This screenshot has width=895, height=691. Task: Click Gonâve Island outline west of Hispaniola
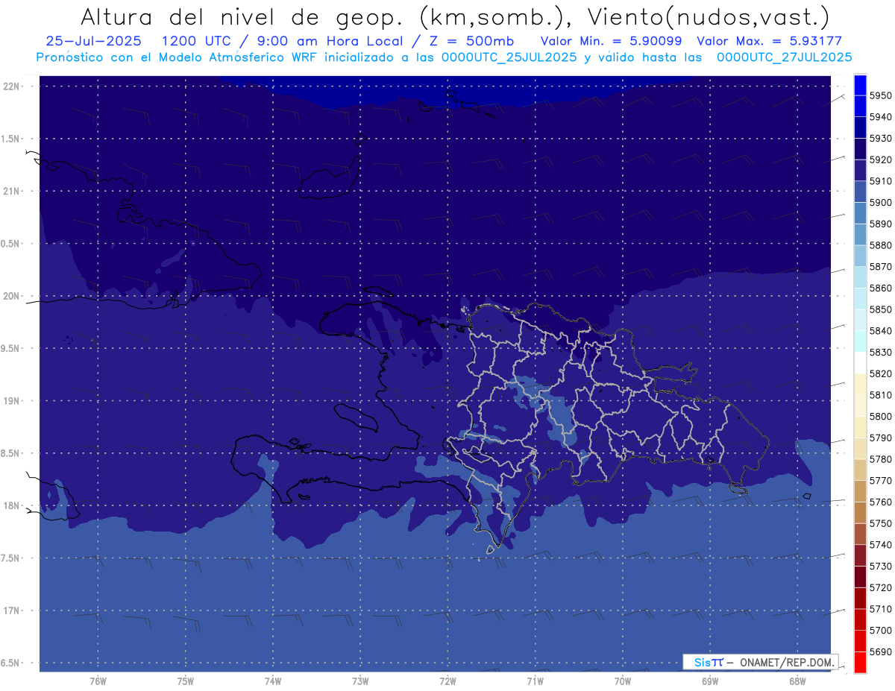tap(360, 417)
